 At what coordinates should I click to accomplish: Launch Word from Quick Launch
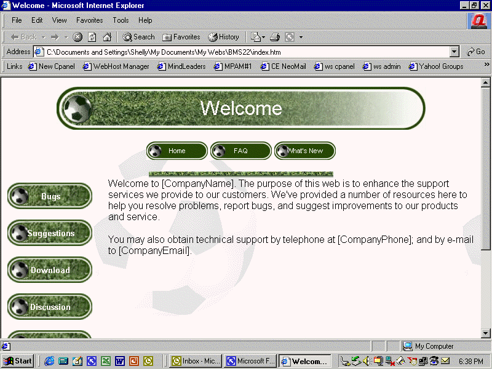(120, 361)
